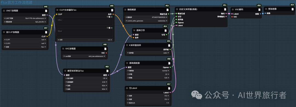
Task: Click the hamburger menu icon on VAE加载器
Action: (63, 49)
